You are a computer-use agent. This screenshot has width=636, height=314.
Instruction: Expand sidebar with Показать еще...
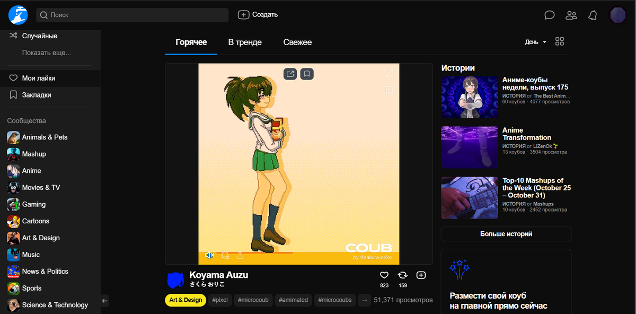tap(47, 53)
